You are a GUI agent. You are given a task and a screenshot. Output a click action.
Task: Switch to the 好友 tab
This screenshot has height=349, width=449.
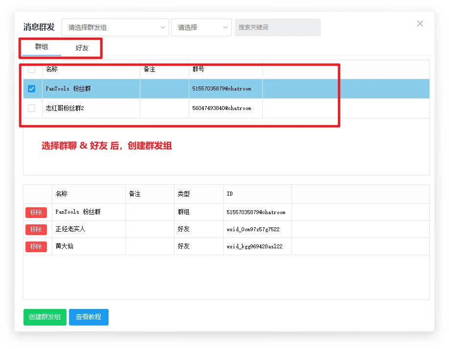coord(82,48)
